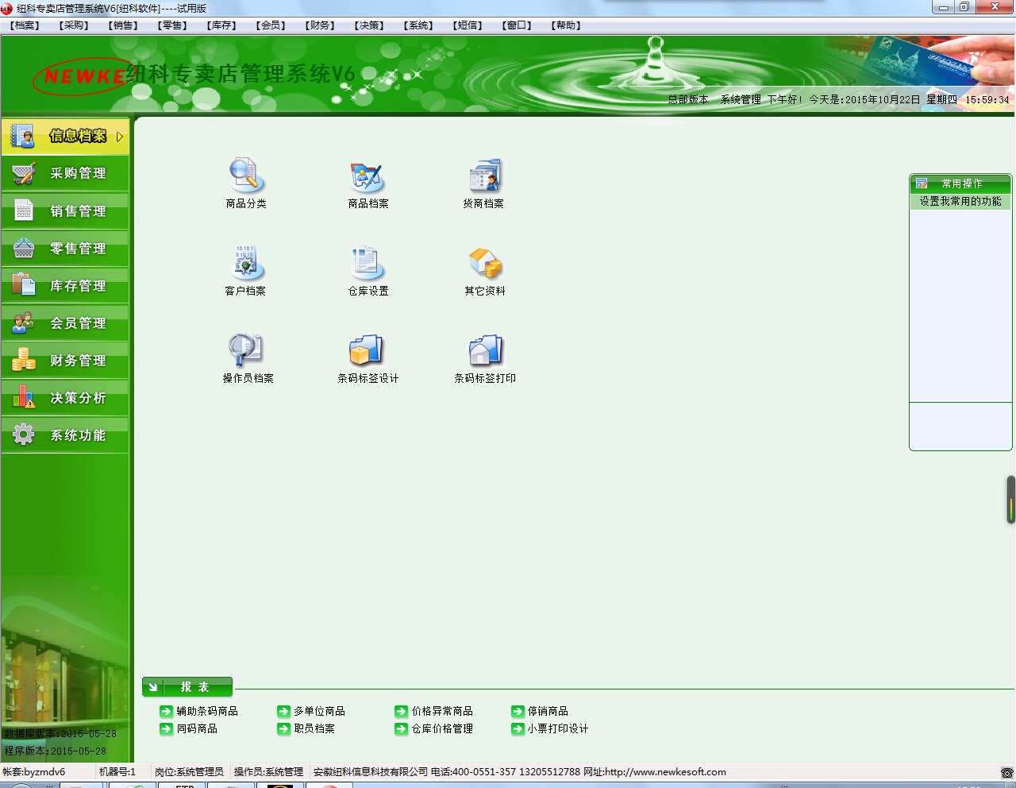The height and width of the screenshot is (788, 1016).
Task: Open the 商品档案 icon
Action: coord(368,176)
